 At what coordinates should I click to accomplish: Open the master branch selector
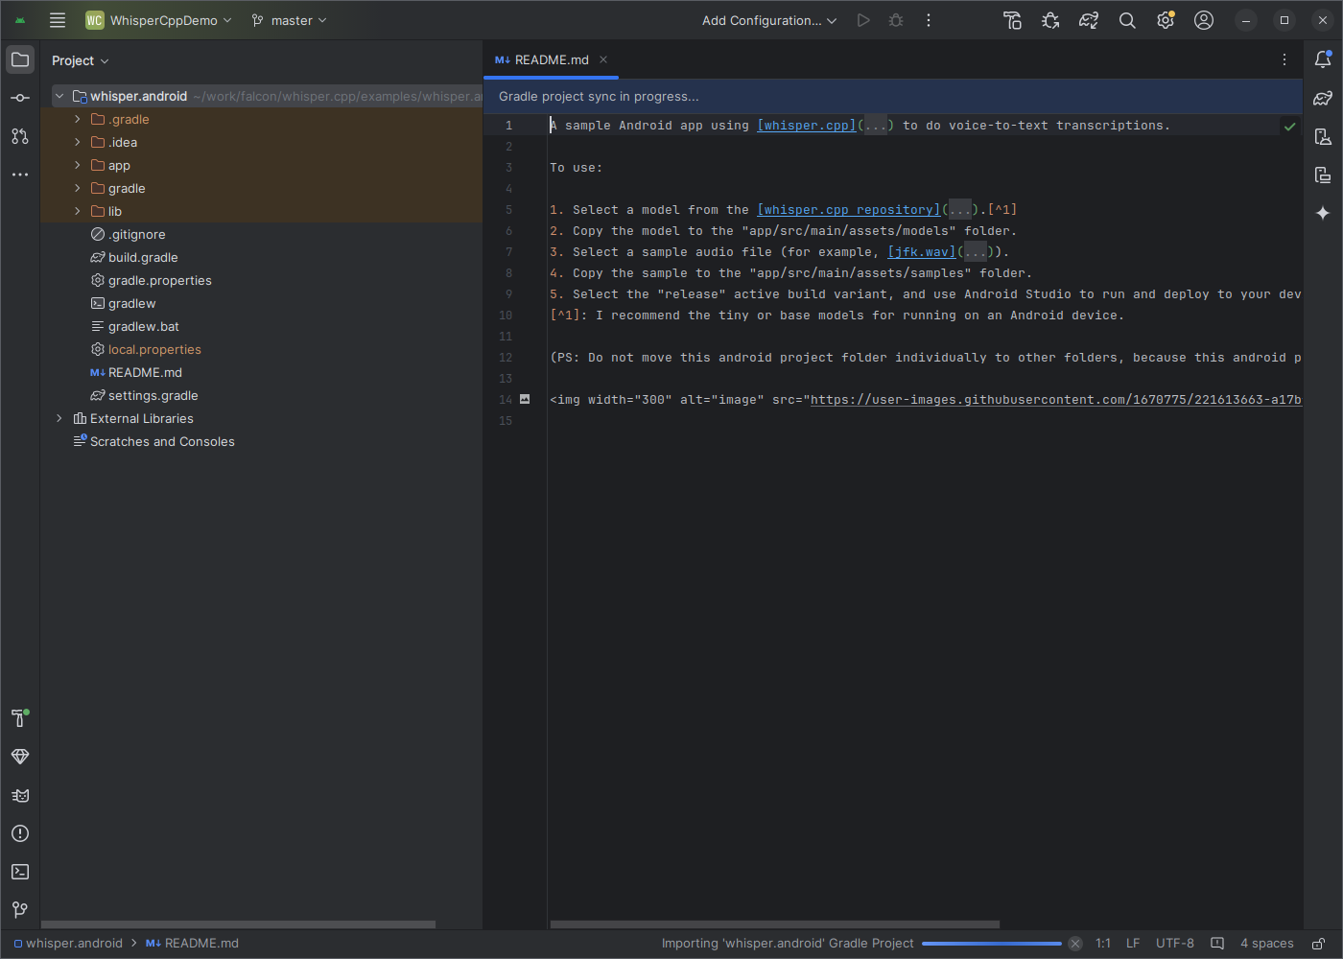pyautogui.click(x=288, y=19)
